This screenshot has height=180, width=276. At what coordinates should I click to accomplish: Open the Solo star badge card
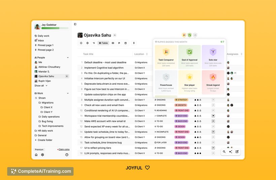(x=213, y=57)
